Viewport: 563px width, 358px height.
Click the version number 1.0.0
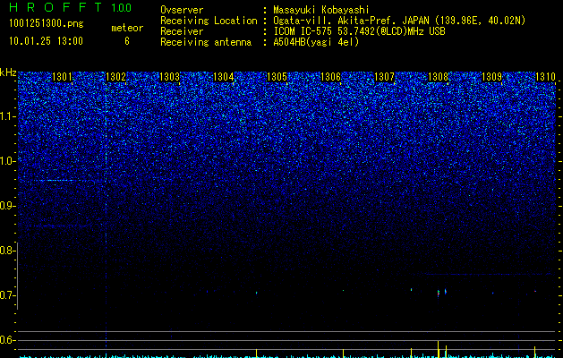[122, 8]
